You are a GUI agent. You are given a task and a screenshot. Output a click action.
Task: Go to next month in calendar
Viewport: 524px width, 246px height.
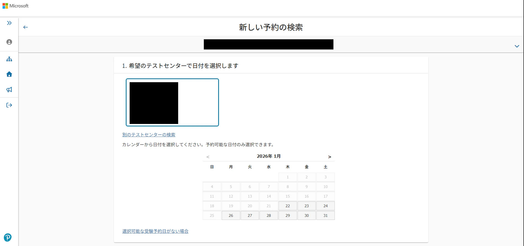coord(330,157)
